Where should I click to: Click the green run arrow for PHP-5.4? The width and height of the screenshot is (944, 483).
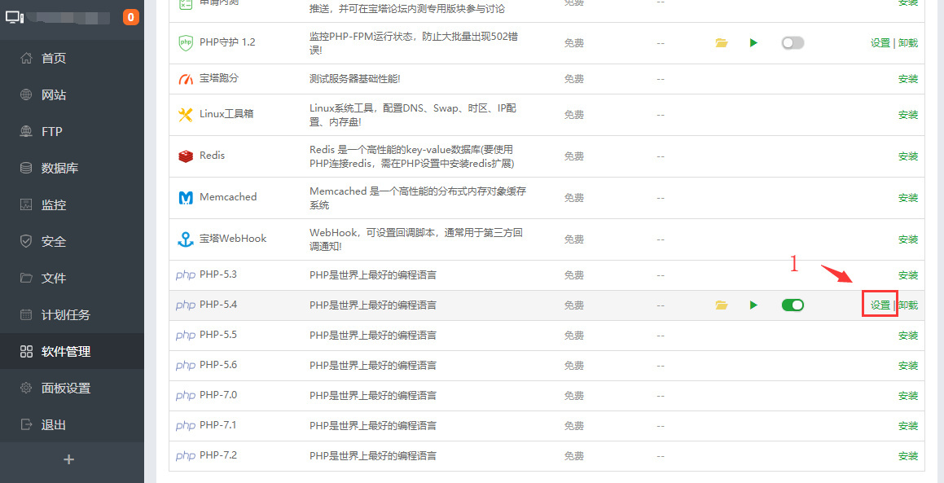click(x=753, y=305)
